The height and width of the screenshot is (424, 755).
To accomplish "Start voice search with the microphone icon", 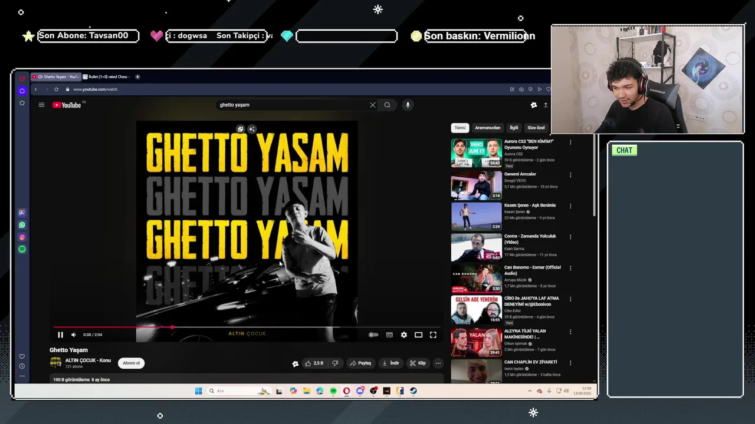I will click(x=408, y=105).
